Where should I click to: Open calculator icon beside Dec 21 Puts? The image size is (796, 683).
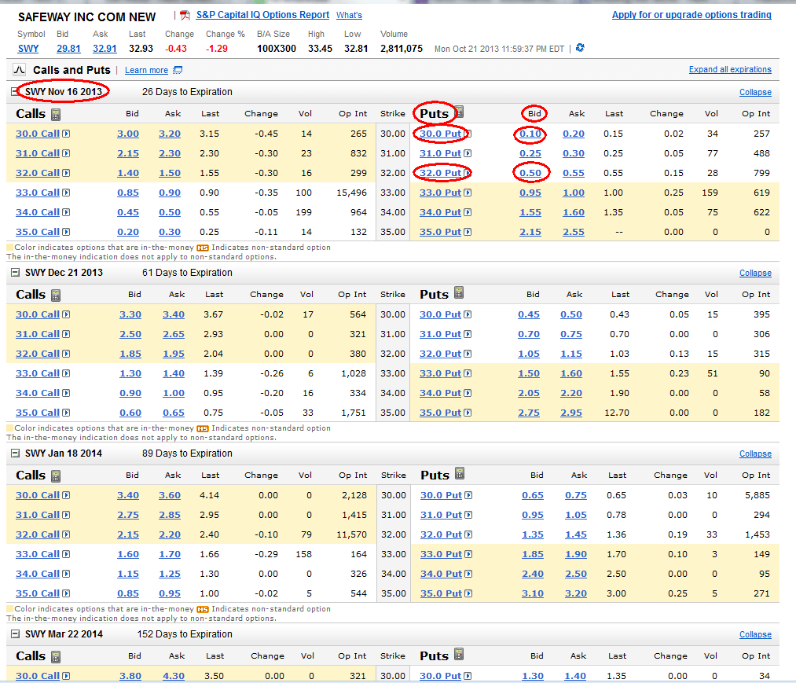click(x=459, y=292)
